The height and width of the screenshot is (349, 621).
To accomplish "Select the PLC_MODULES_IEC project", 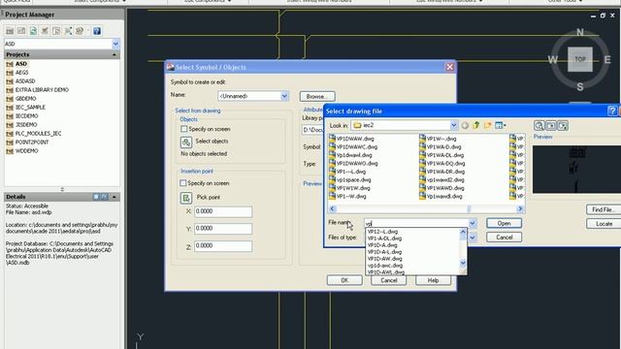I will 38,134.
